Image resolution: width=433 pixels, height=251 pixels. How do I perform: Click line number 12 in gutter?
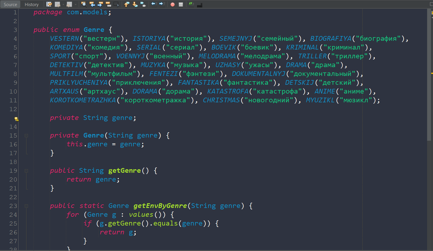[x=13, y=109]
